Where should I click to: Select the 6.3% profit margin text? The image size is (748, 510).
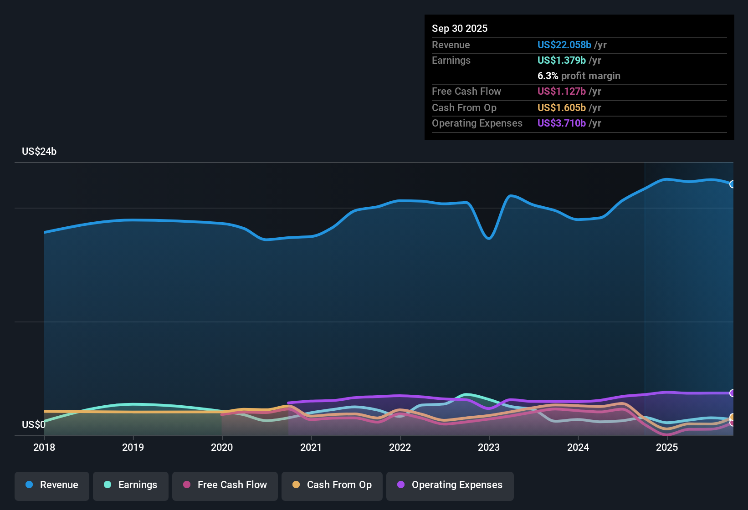579,76
